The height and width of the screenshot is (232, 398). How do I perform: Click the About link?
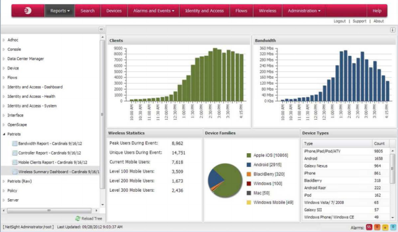coord(379,21)
